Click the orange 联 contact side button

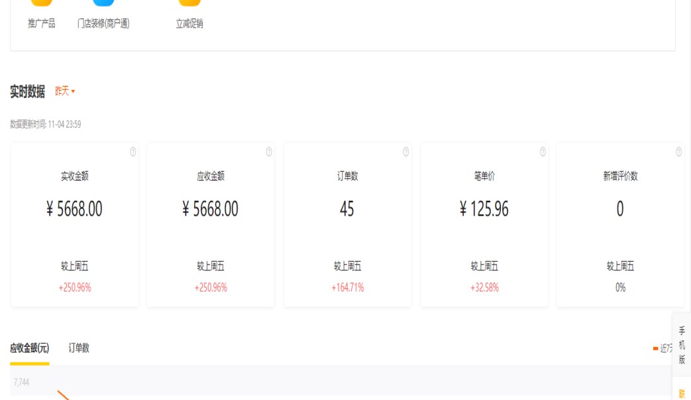682,394
